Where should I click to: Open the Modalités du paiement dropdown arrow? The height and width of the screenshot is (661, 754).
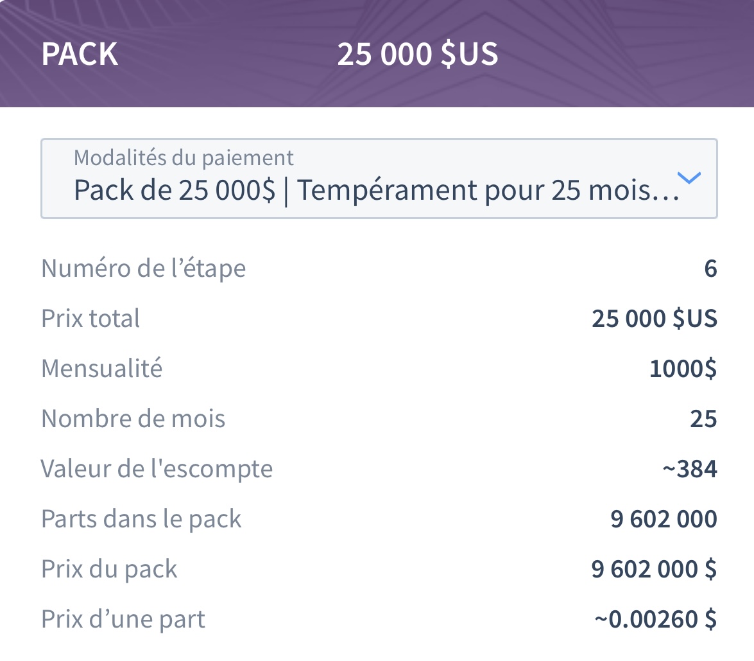point(689,178)
